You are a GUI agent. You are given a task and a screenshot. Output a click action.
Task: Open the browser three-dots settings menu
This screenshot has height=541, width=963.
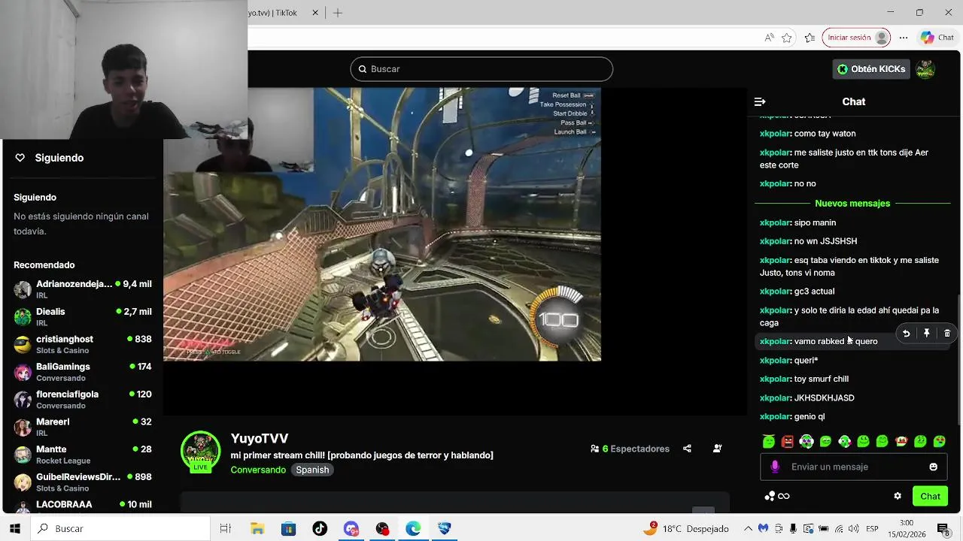click(x=904, y=38)
